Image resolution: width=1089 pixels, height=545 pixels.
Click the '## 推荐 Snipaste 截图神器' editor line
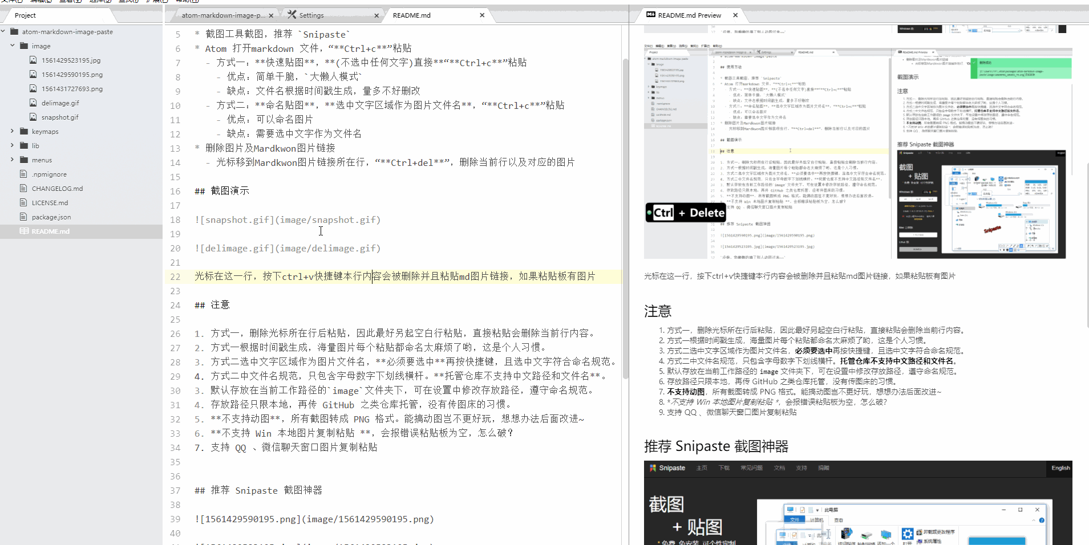pyautogui.click(x=258, y=490)
